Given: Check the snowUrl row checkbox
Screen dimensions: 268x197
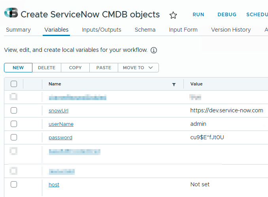Looking at the screenshot, I should pyautogui.click(x=14, y=110).
